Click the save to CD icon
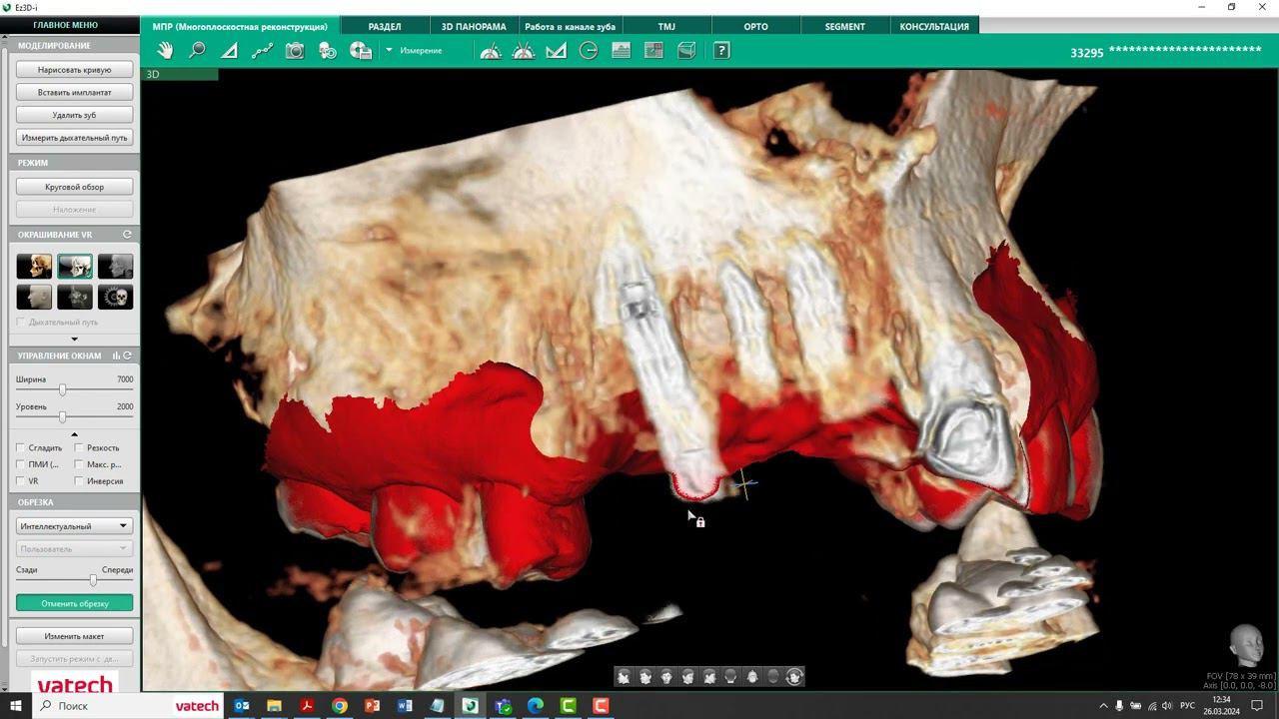Image resolution: width=1279 pixels, height=719 pixels. pos(361,51)
